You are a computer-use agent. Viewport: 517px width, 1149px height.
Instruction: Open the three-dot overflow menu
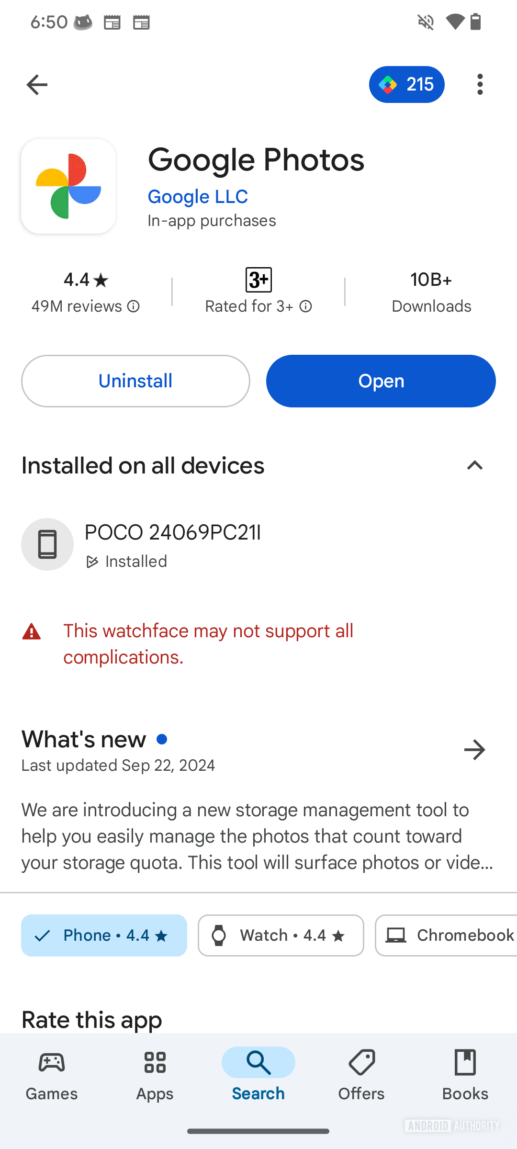(480, 85)
